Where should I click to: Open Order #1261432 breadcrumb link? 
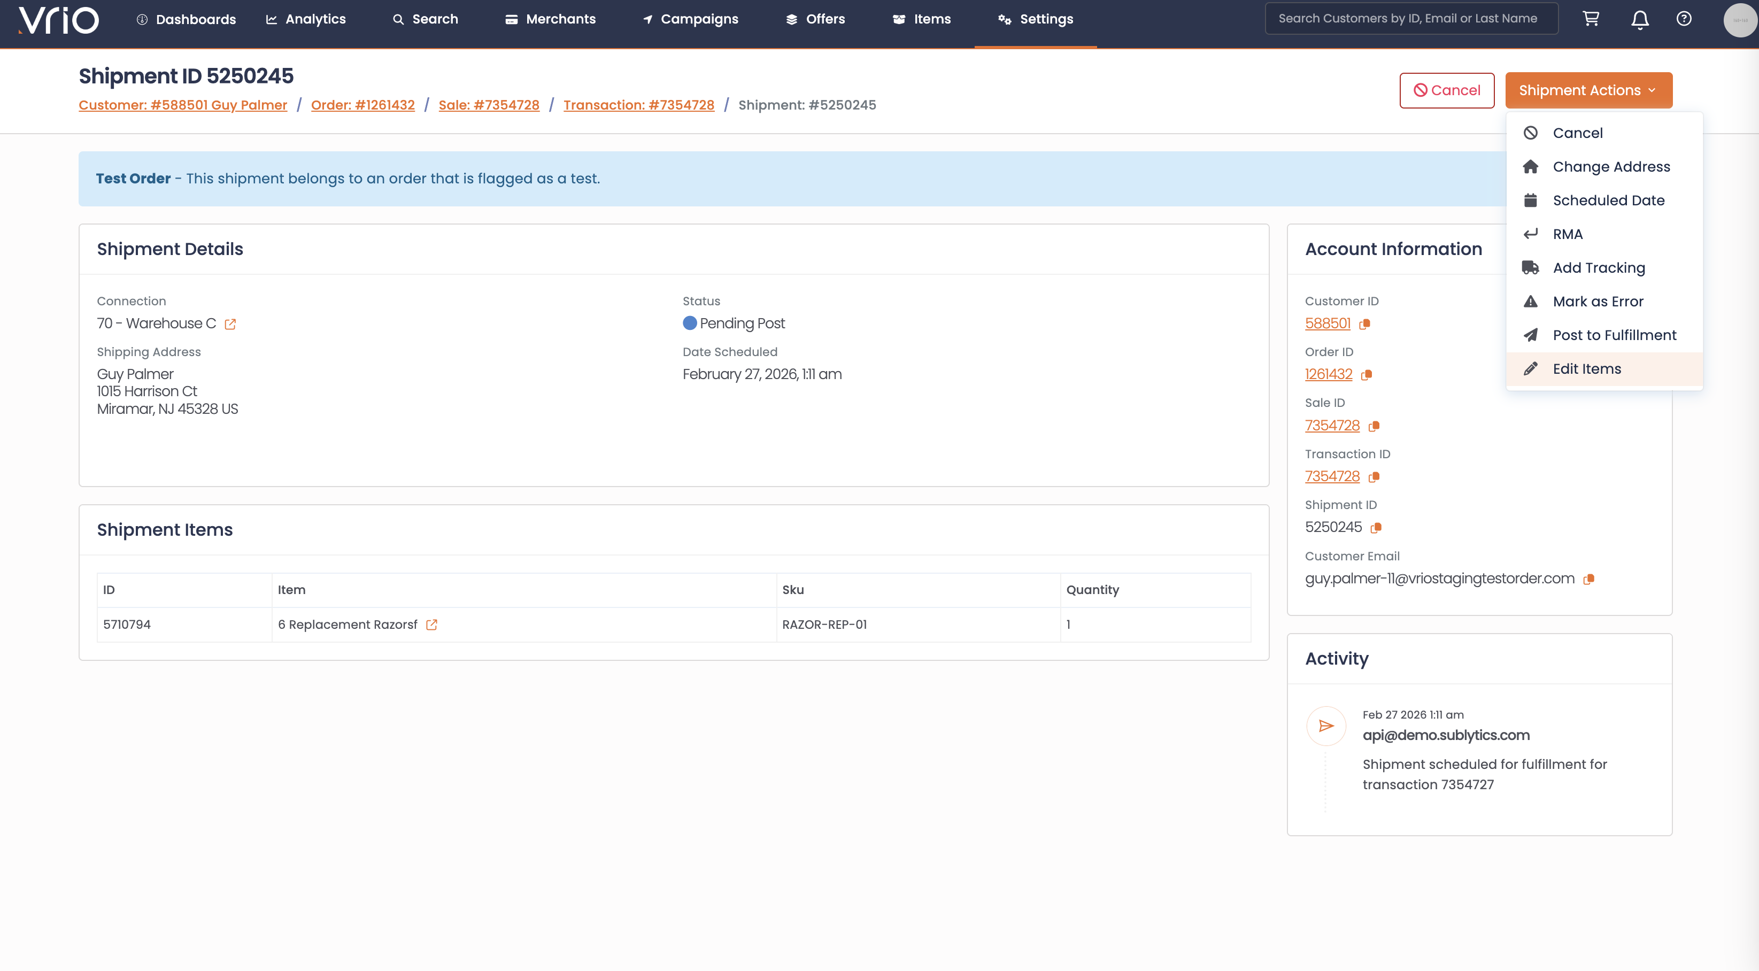(362, 105)
